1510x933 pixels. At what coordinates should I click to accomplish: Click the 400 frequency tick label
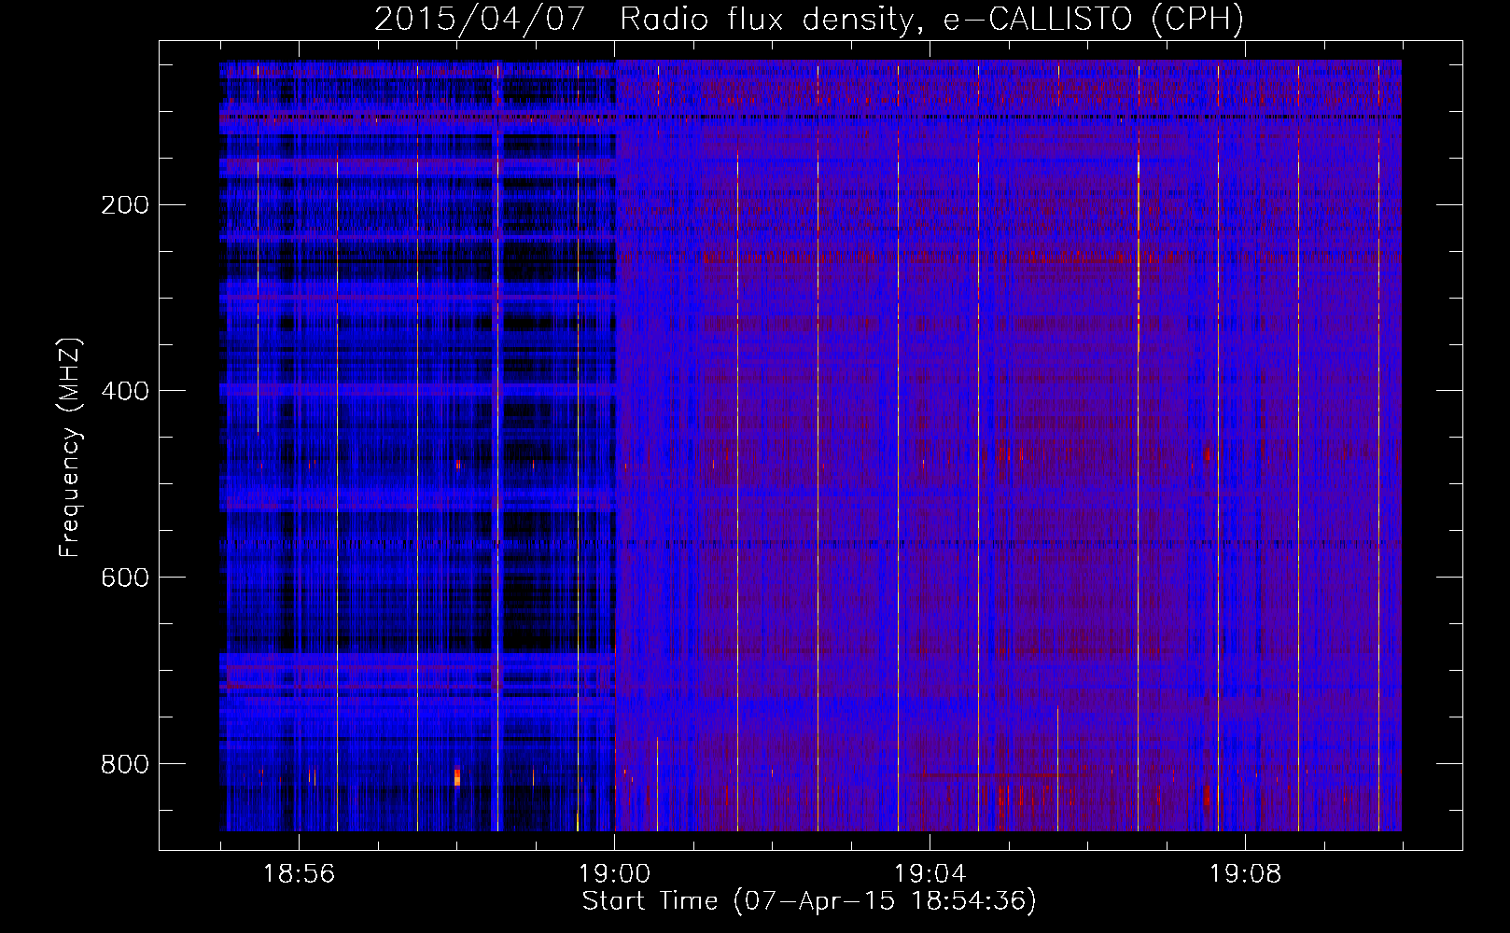pos(125,392)
